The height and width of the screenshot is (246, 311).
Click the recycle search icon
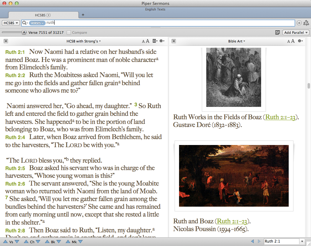[x=306, y=23]
